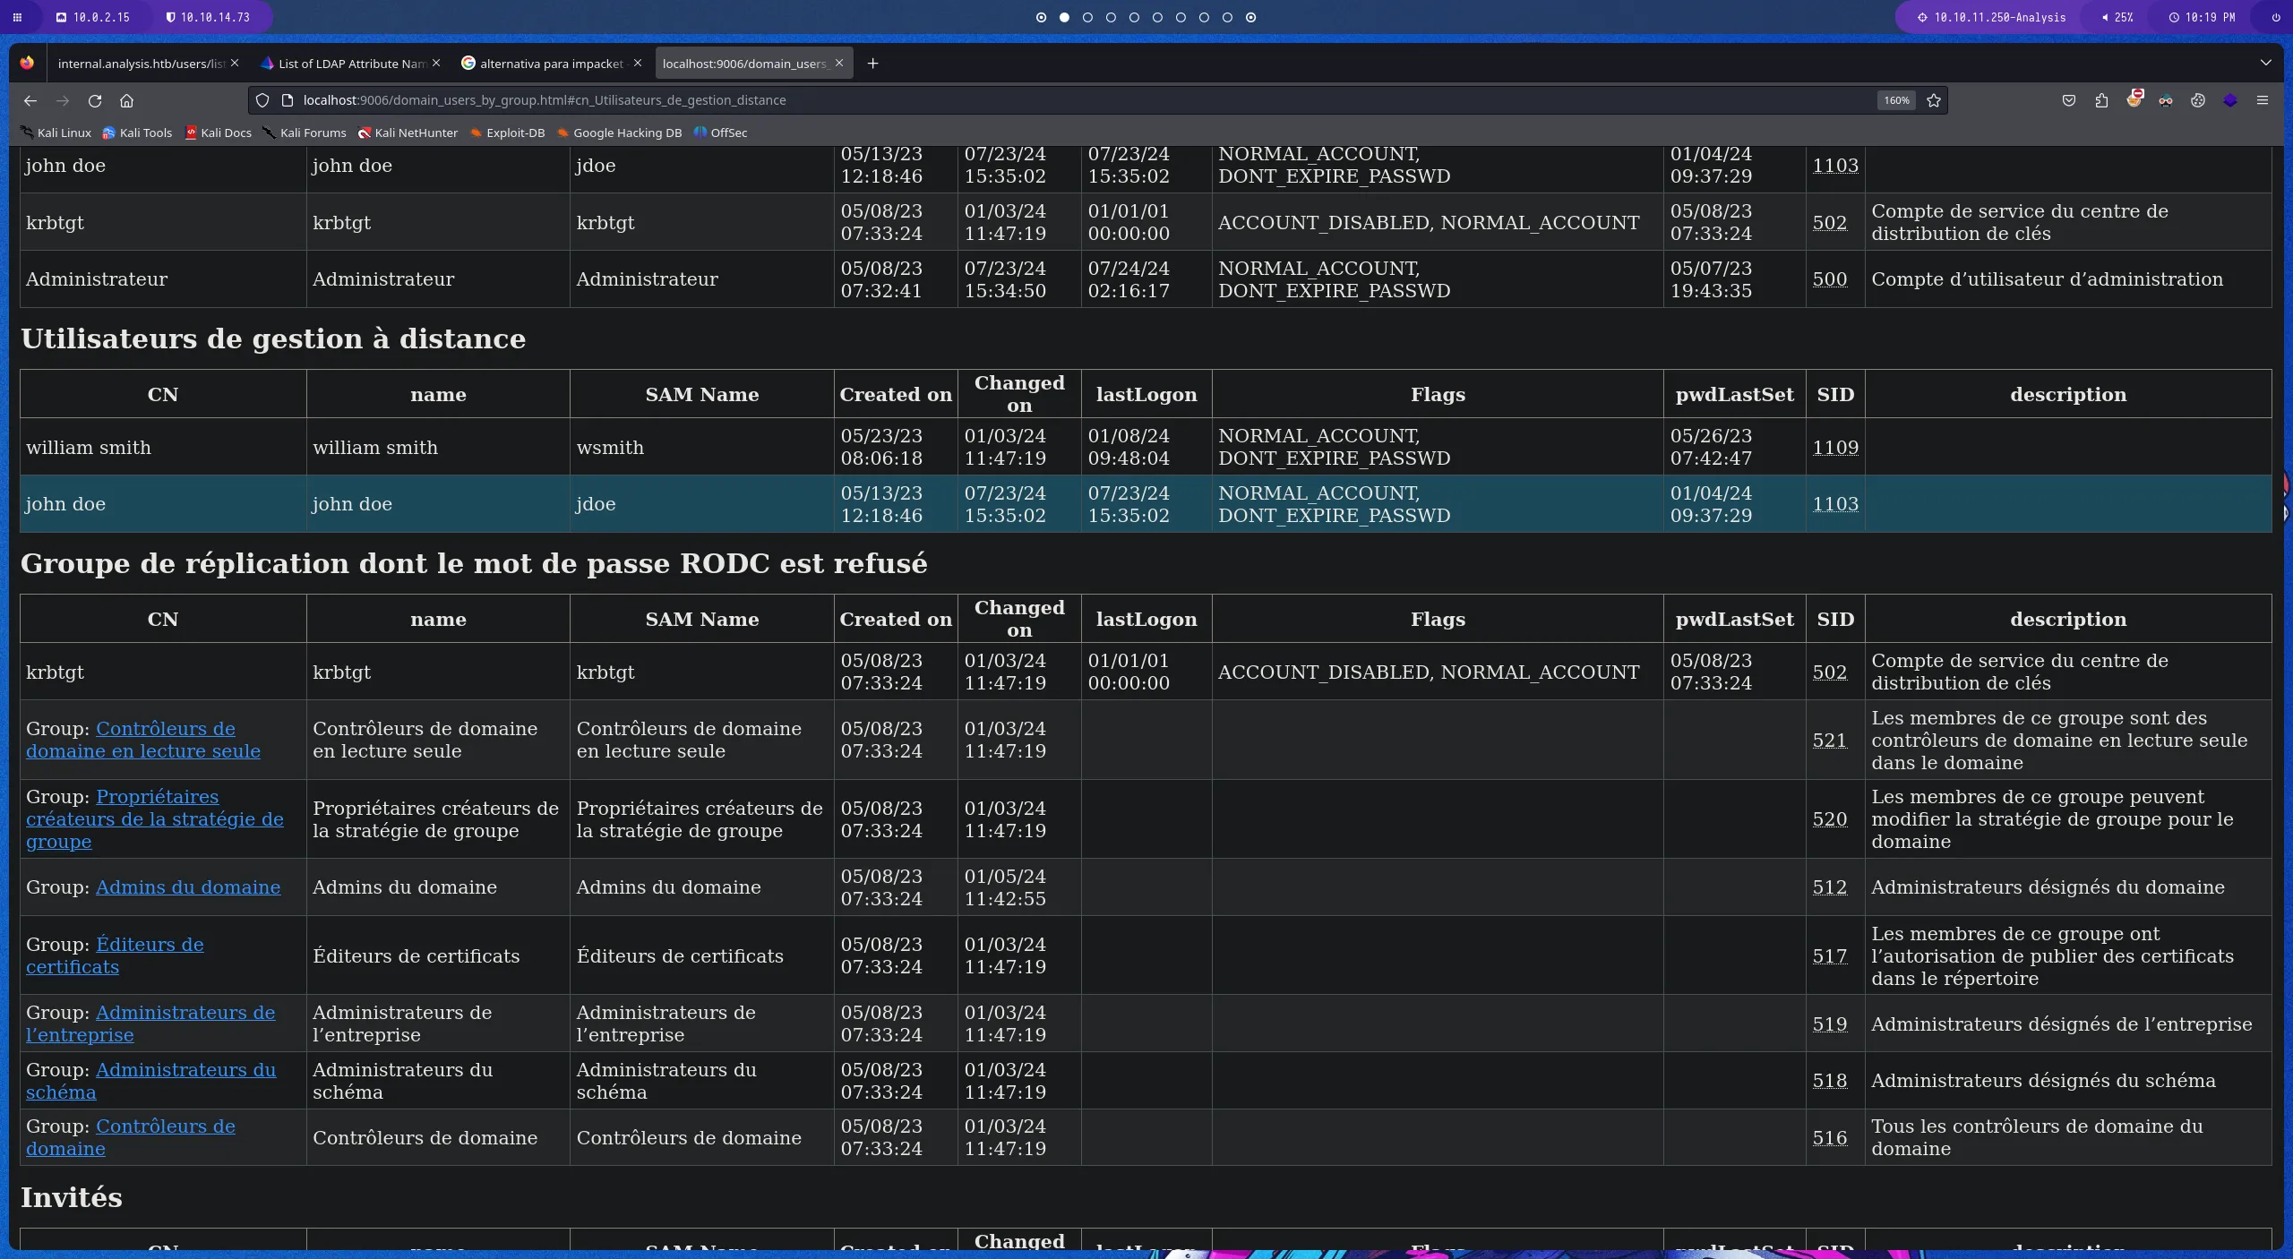2293x1259 pixels.
Task: Open the Éditeurs de certificats group link
Action: point(149,944)
